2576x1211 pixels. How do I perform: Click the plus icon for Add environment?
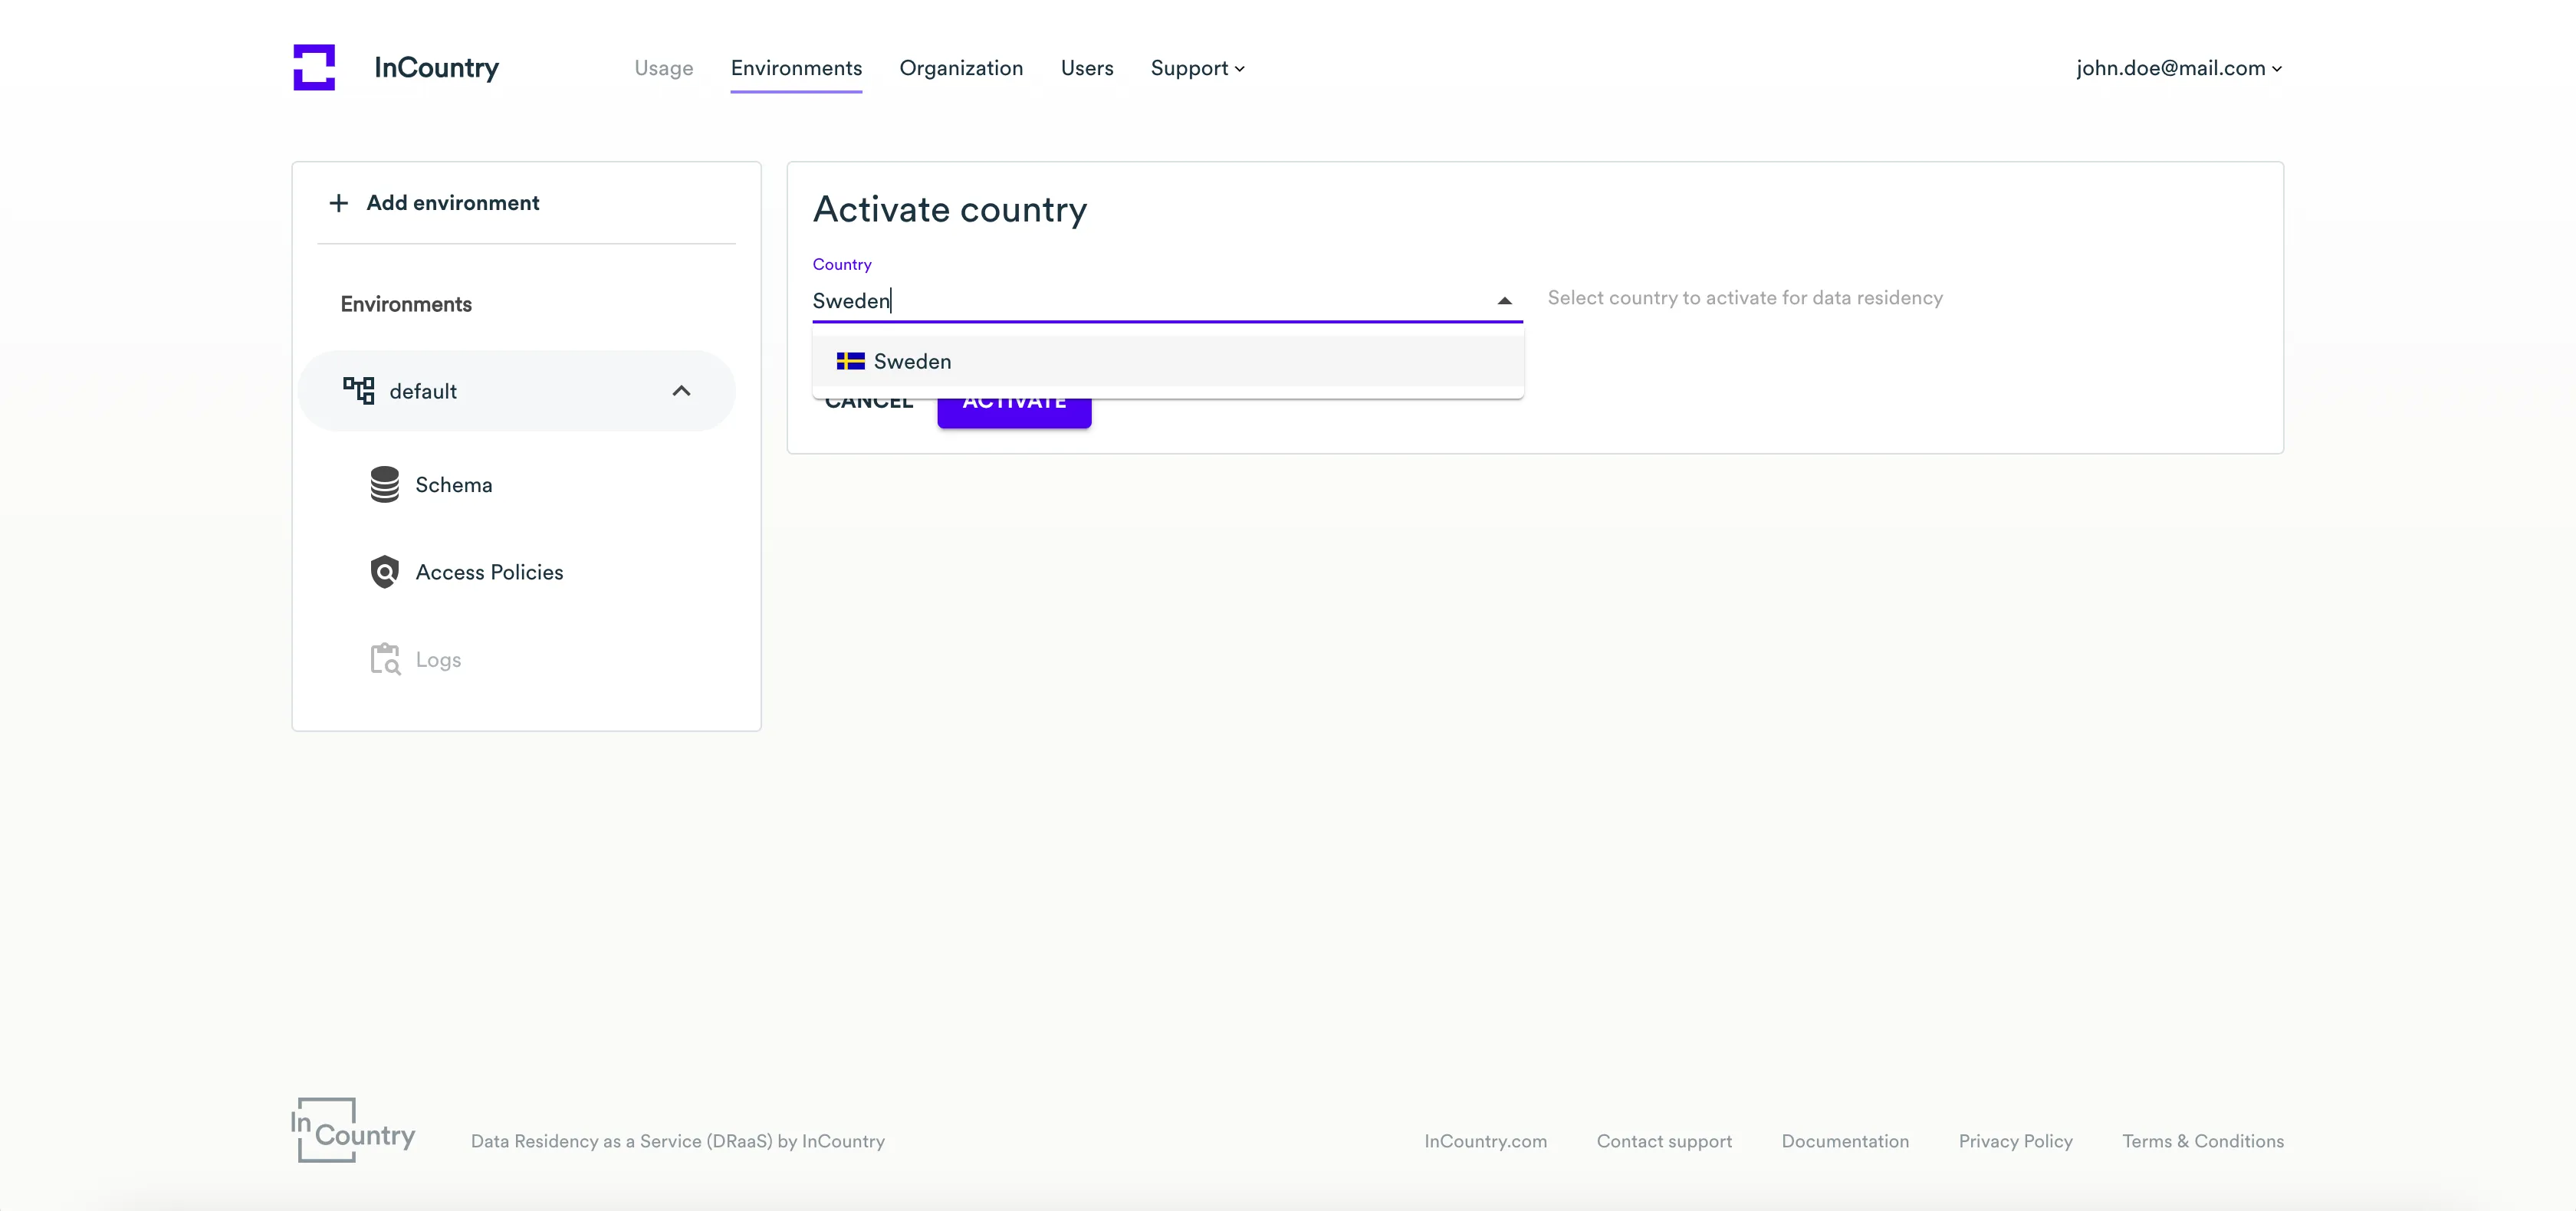[339, 203]
